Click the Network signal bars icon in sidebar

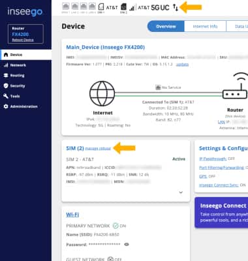click(x=6, y=65)
